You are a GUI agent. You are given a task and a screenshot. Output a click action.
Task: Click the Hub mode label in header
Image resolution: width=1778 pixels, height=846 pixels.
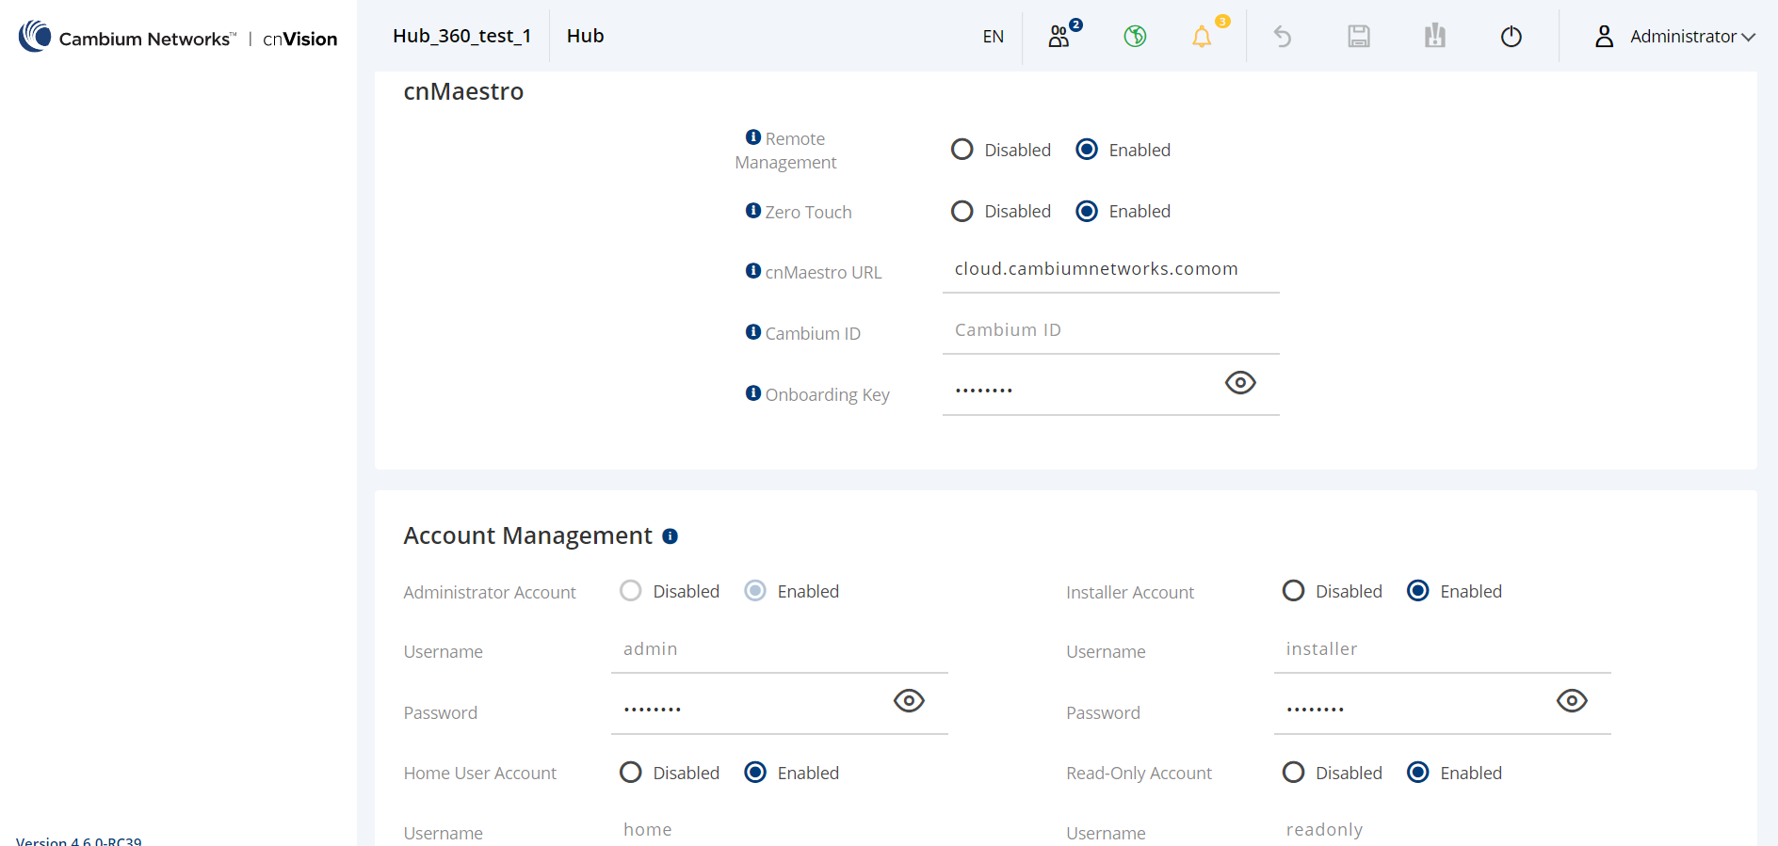coord(585,36)
